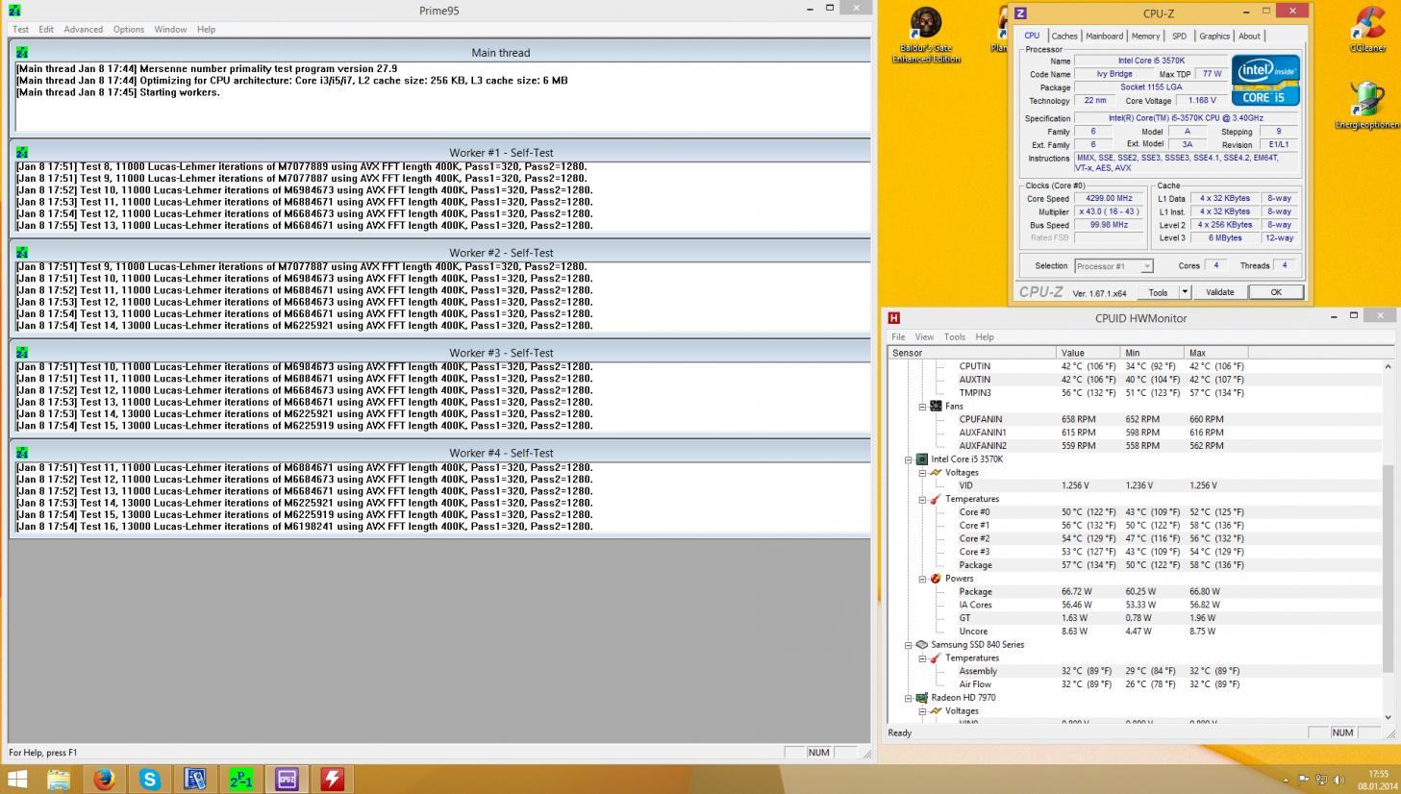Switch to the Caches tab in CPU-Z
The height and width of the screenshot is (794, 1401).
tap(1063, 36)
